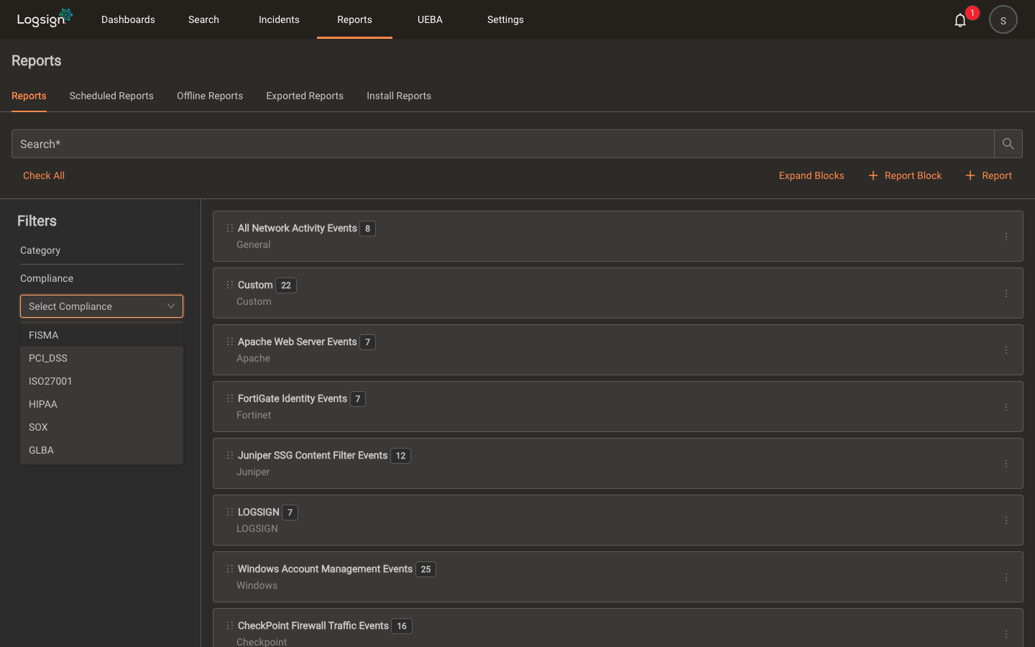Go to Incidents menu
1035x647 pixels.
click(x=279, y=19)
